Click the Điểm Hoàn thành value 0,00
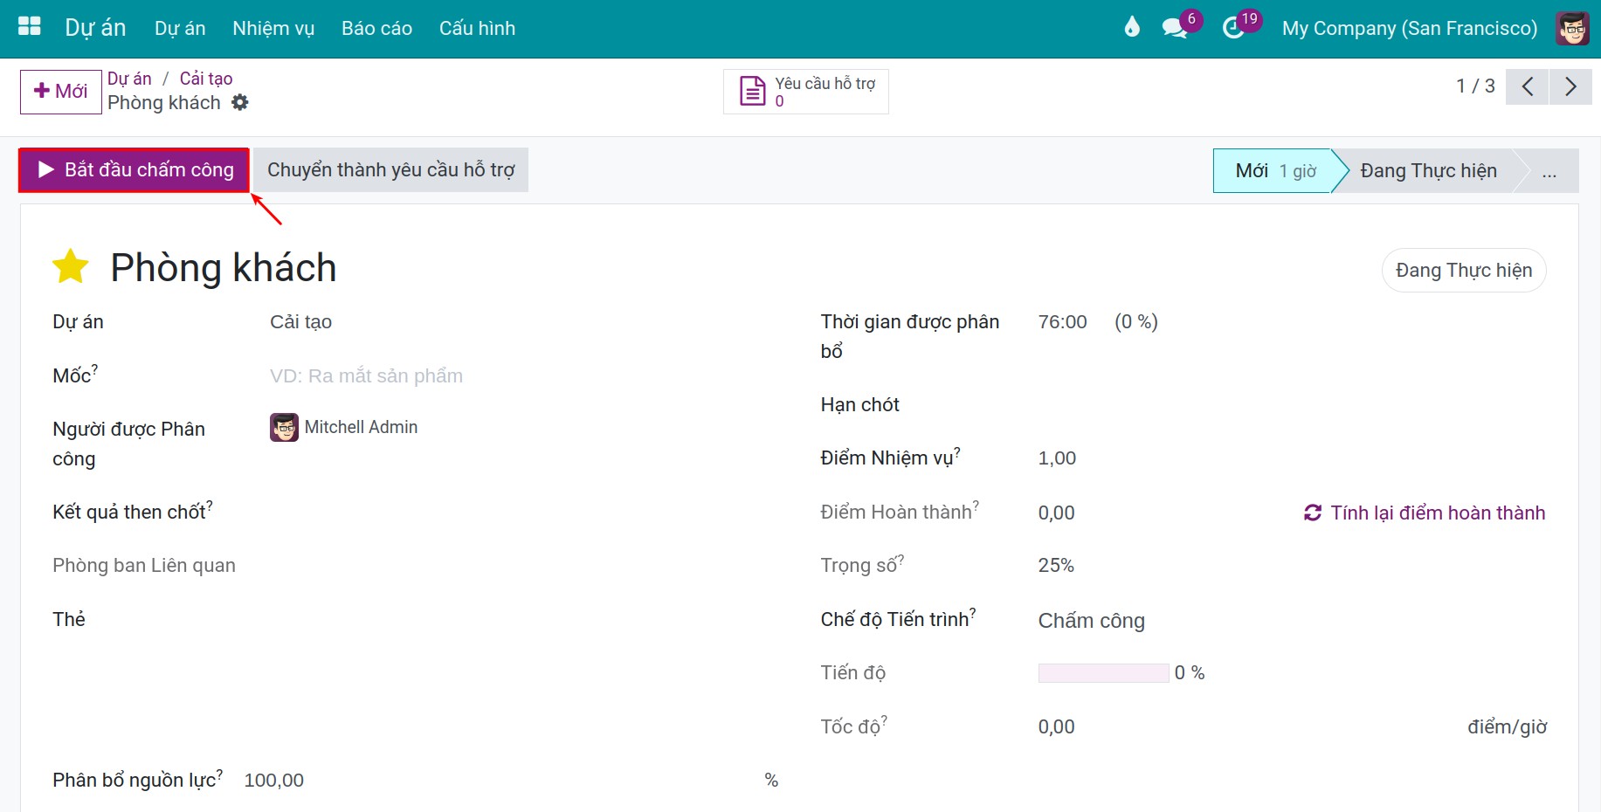This screenshot has width=1601, height=812. coord(1056,513)
